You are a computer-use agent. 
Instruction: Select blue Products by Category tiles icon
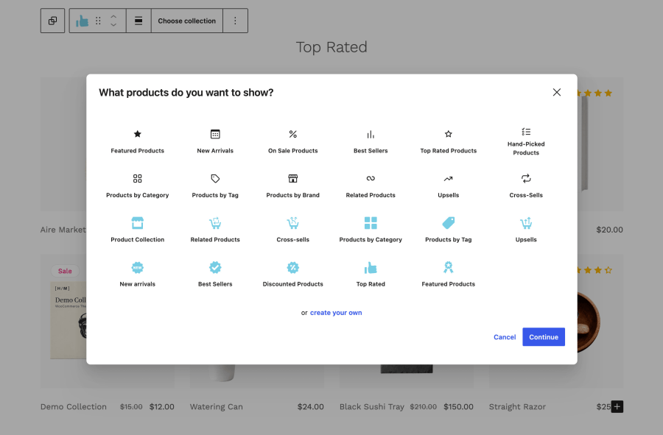coord(371,222)
